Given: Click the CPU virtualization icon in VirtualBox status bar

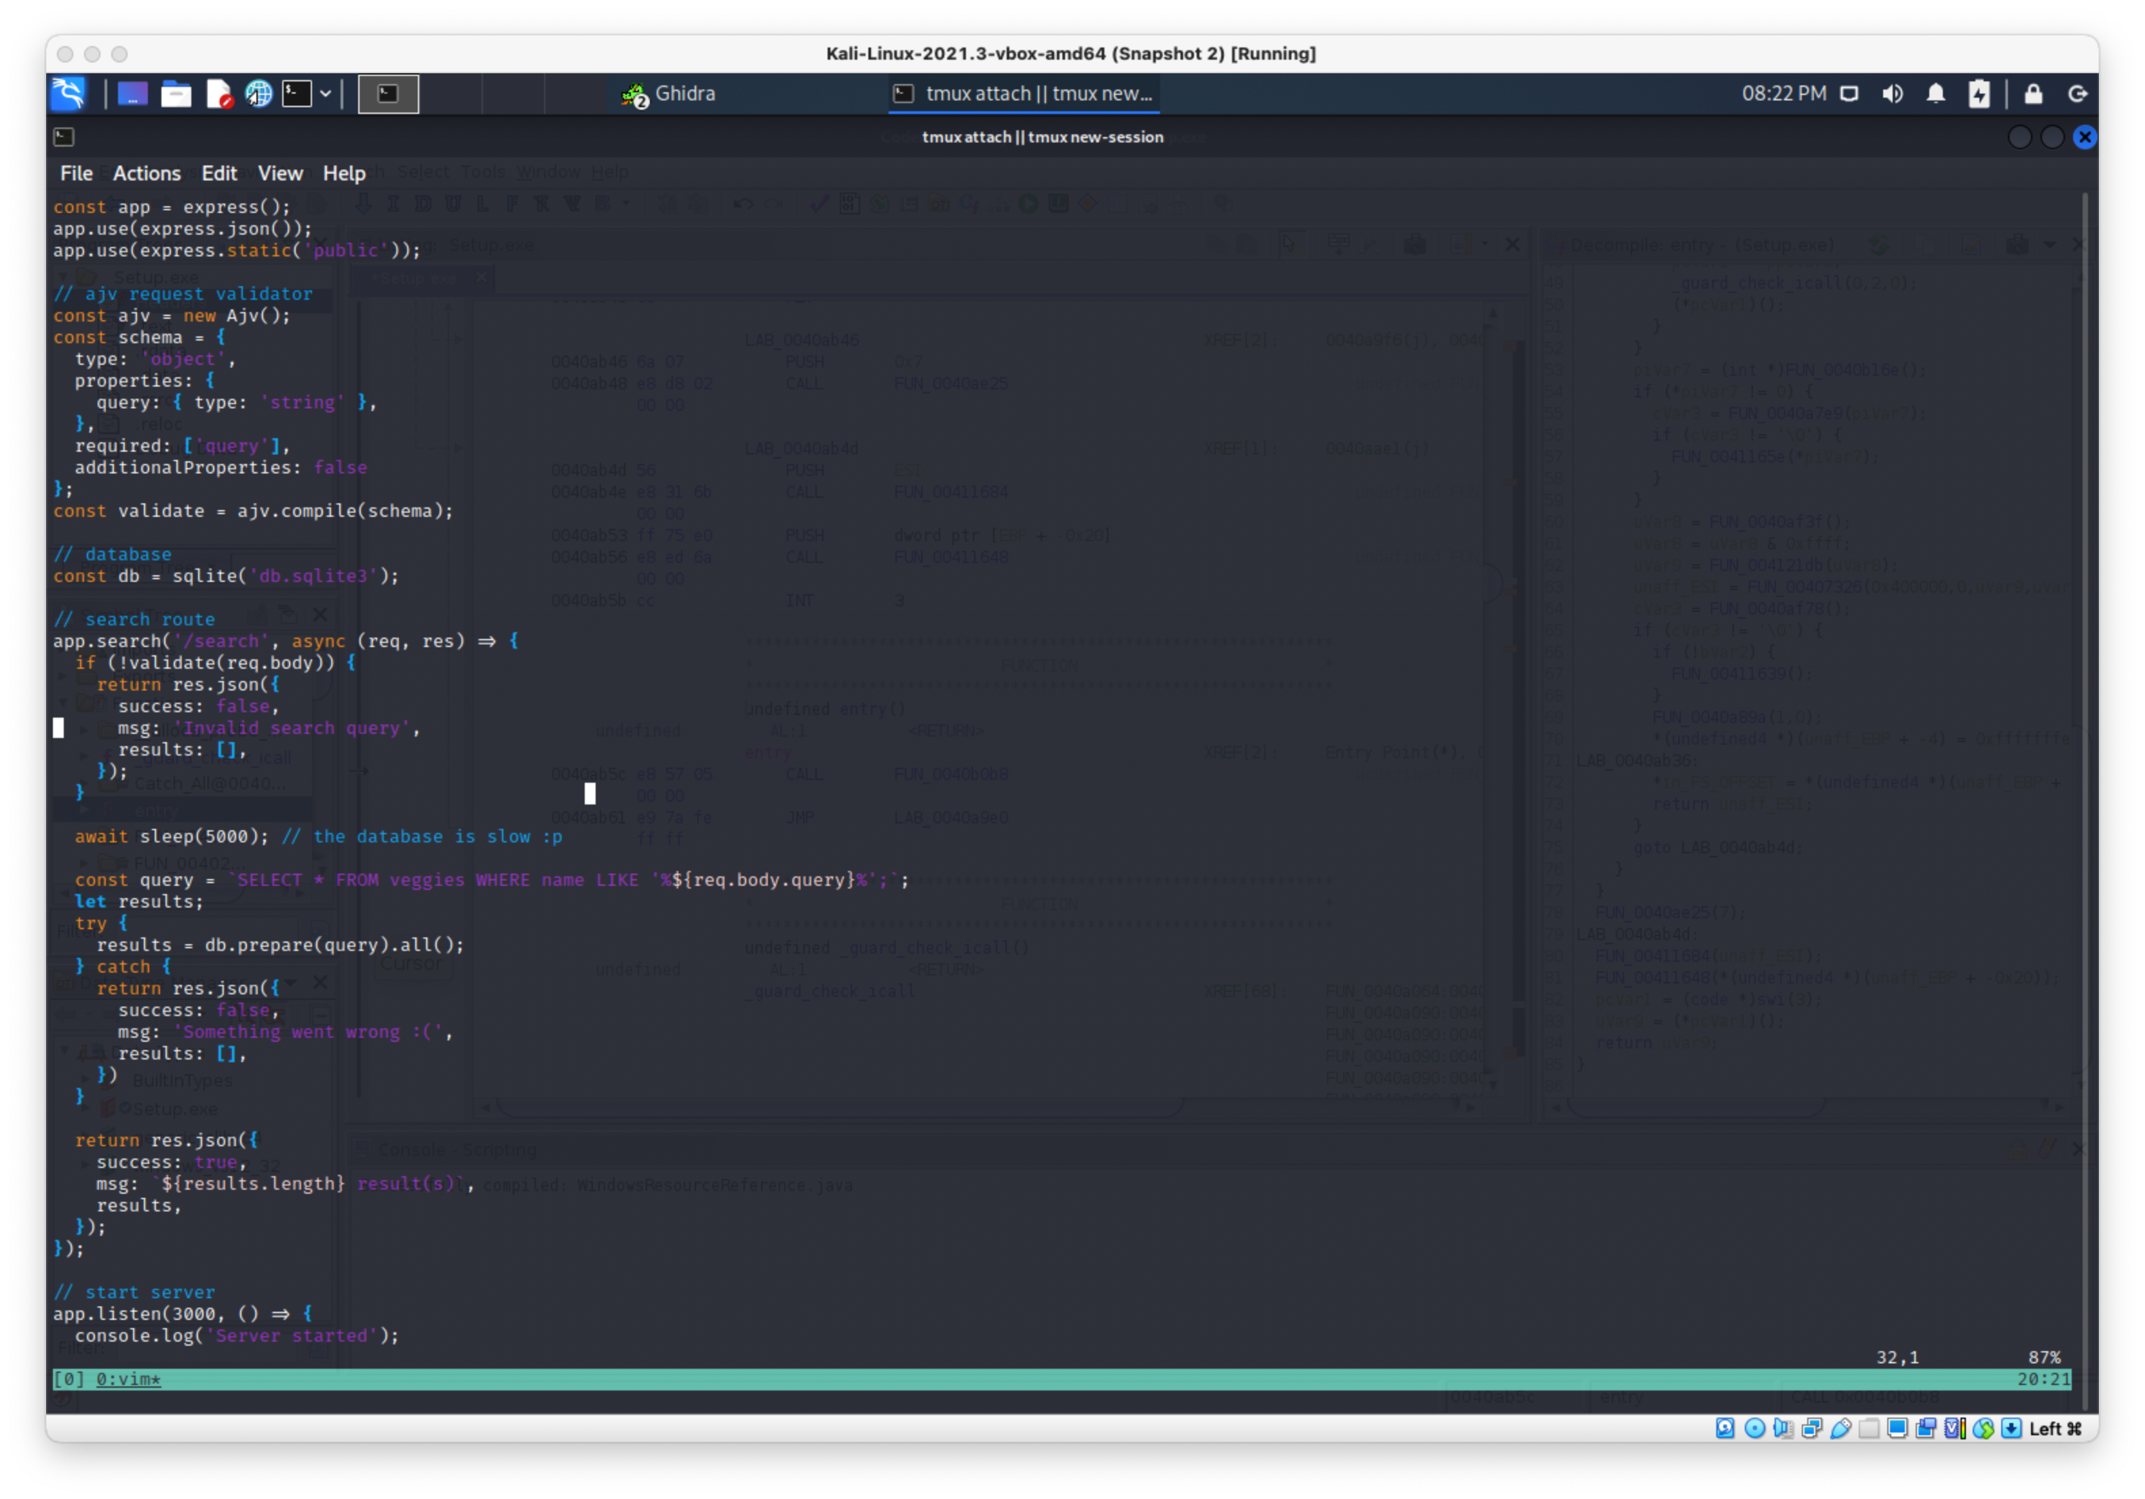Looking at the screenshot, I should tap(1954, 1429).
